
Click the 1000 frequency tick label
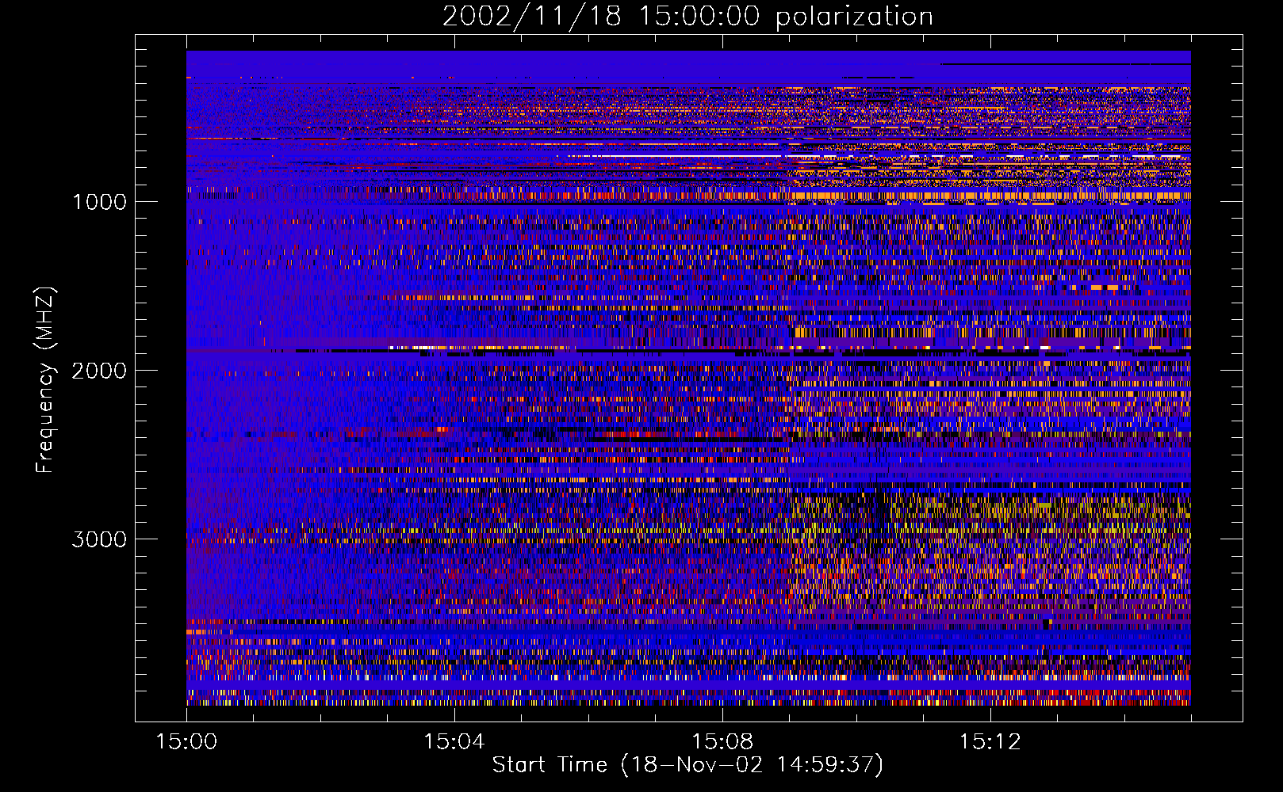pos(100,202)
